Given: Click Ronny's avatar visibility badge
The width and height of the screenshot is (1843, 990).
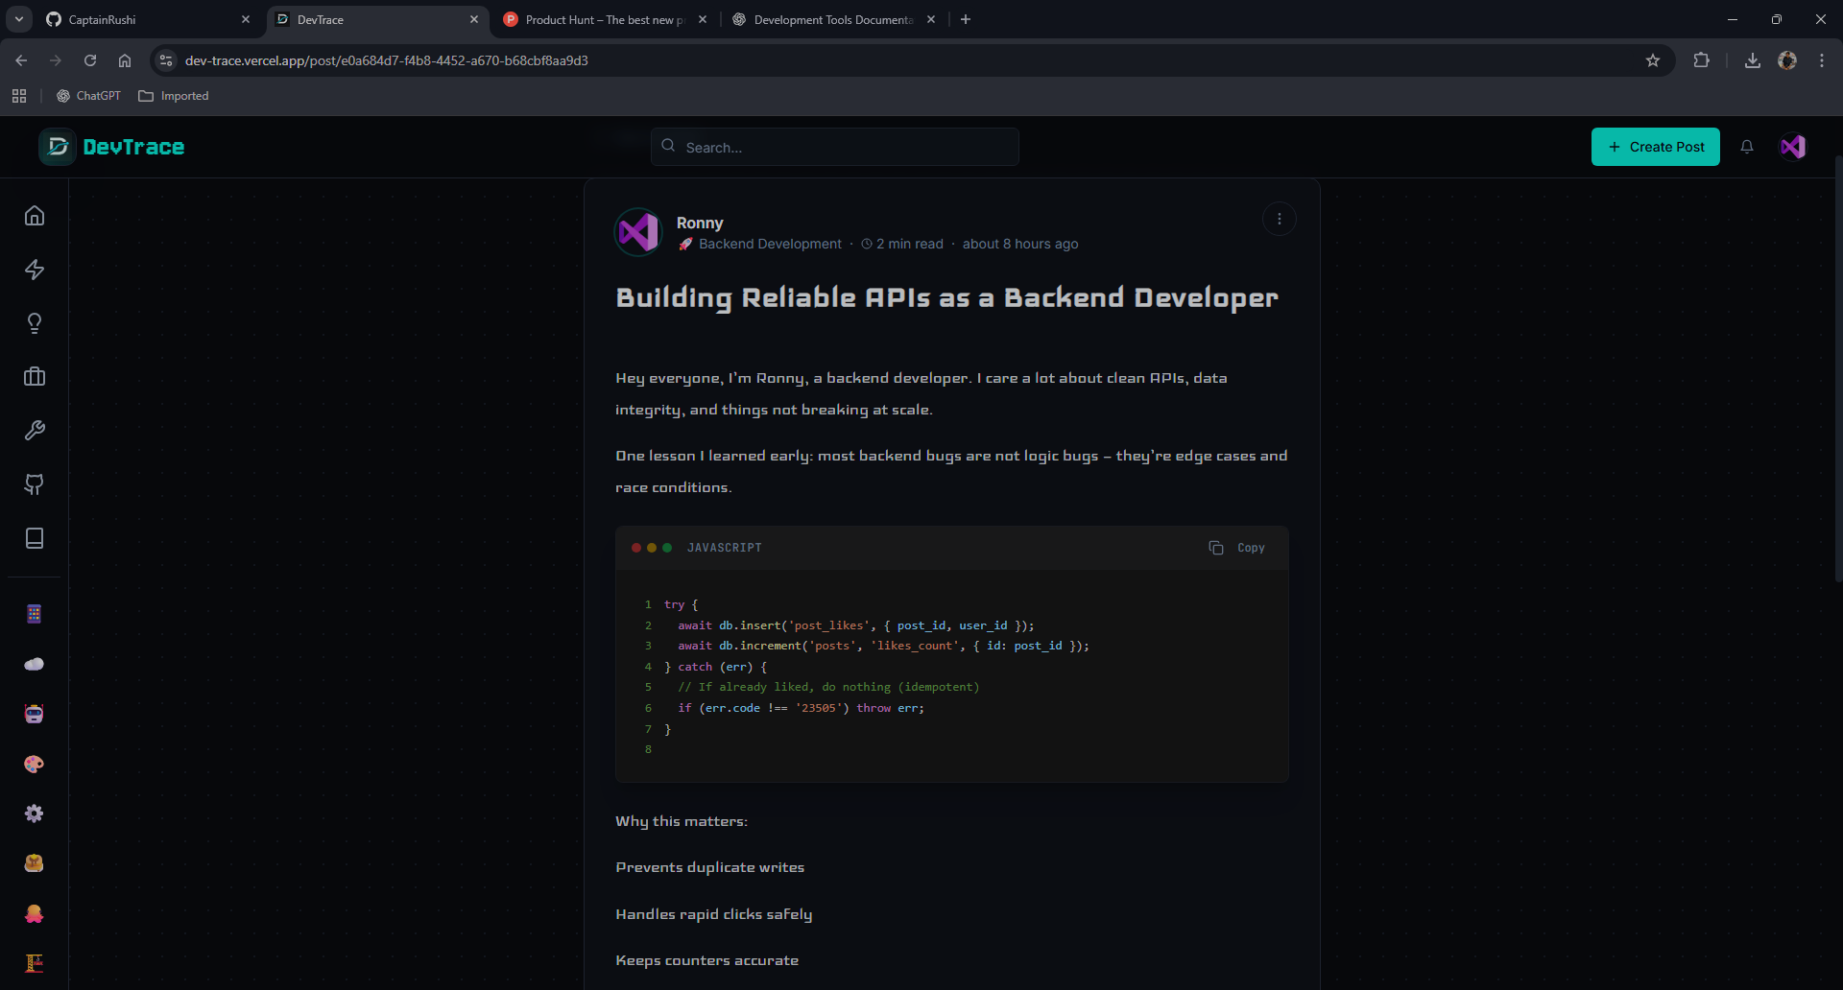Looking at the screenshot, I should point(638,231).
